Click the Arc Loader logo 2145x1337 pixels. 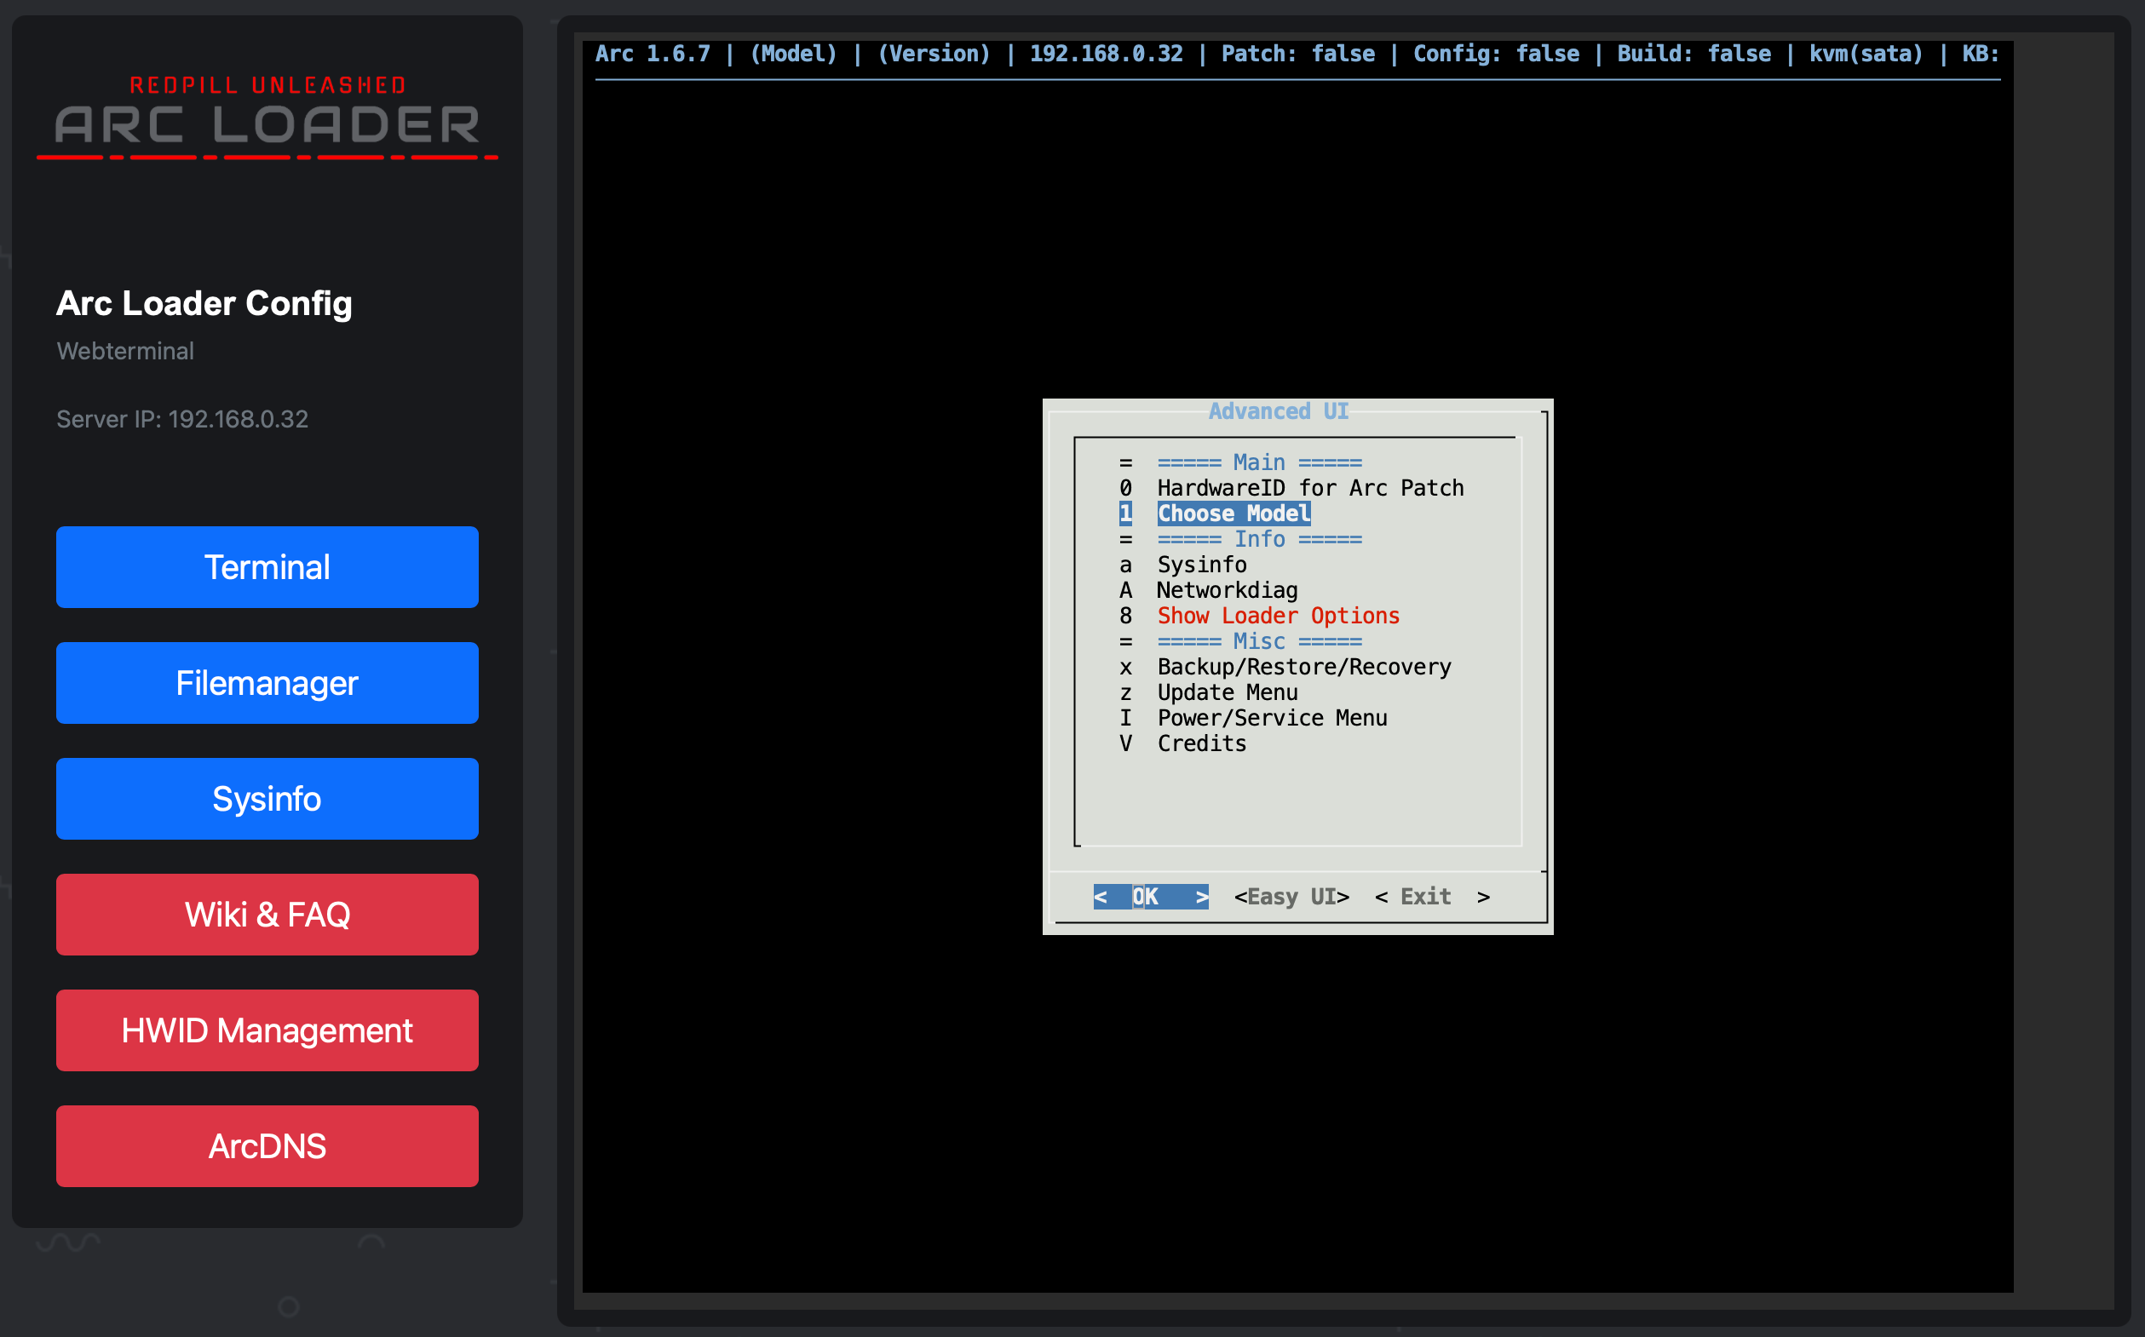tap(267, 119)
